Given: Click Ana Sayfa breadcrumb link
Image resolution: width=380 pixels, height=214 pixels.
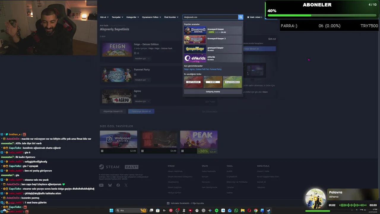Looking at the screenshot, I should coord(104,26).
